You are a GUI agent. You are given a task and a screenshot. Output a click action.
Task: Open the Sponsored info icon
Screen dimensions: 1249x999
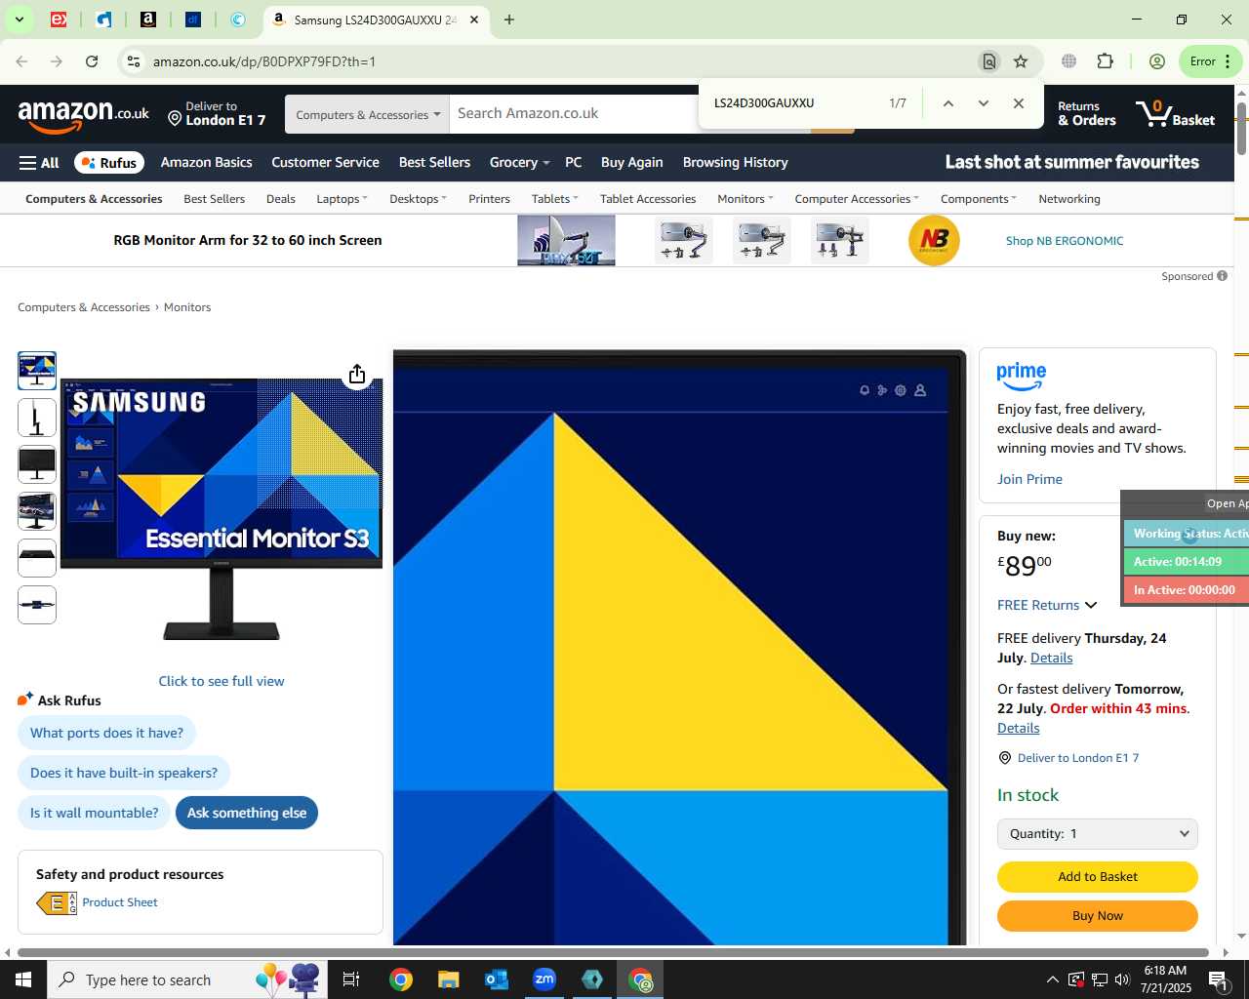pyautogui.click(x=1222, y=276)
